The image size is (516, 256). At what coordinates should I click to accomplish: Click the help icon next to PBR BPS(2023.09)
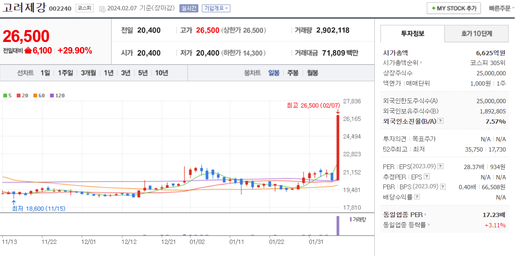tap(443, 187)
